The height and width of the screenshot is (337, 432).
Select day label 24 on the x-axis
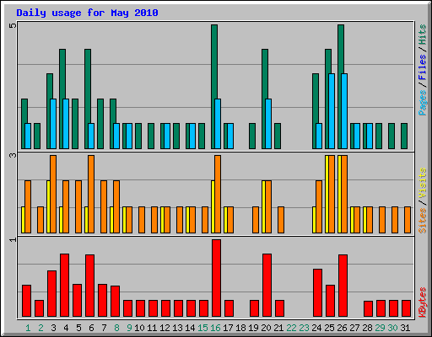tap(316, 328)
